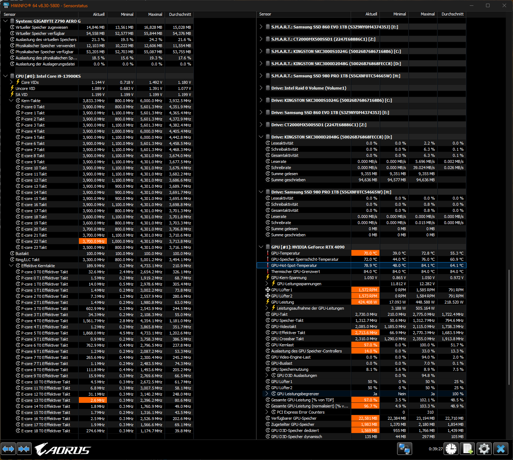Expand the GPU Leistungsbegrenzer group
The height and width of the screenshot is (460, 513).
coord(267,394)
